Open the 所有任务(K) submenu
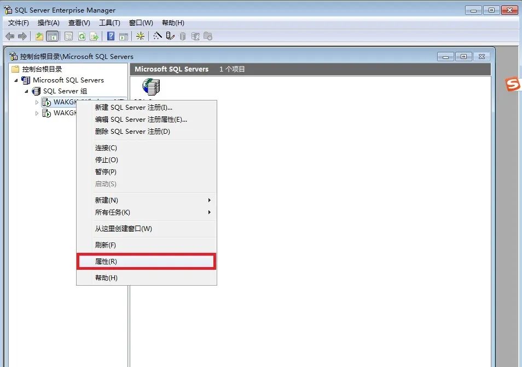The width and height of the screenshot is (522, 367). tap(147, 212)
